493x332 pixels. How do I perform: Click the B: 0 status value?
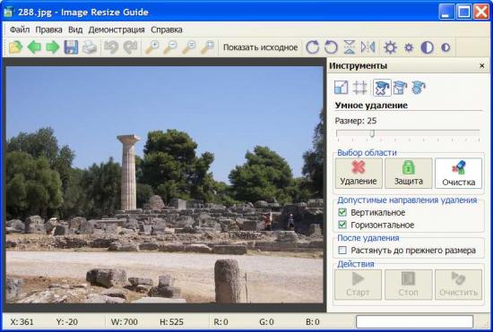313,322
